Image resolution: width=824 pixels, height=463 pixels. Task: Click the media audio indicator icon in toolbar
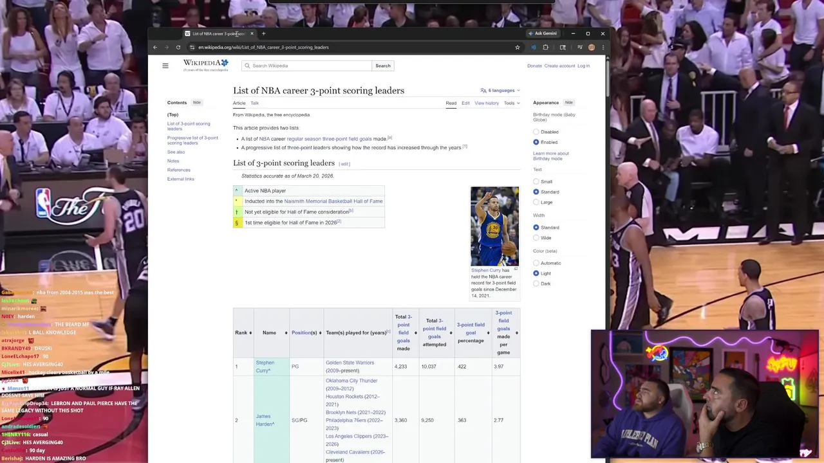coord(533,47)
